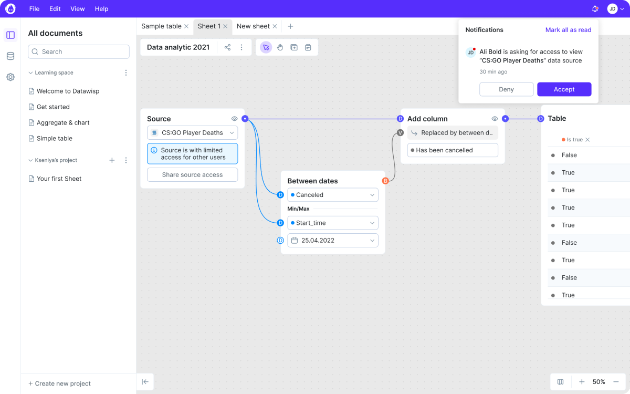Open the share options for Data analytic 2021
This screenshot has height=394, width=630.
(227, 47)
